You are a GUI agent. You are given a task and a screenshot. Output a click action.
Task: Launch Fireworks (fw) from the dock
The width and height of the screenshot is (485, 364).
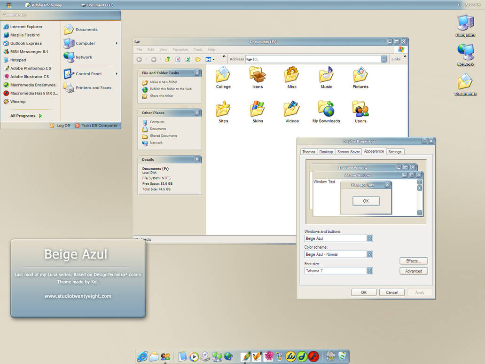(x=290, y=356)
